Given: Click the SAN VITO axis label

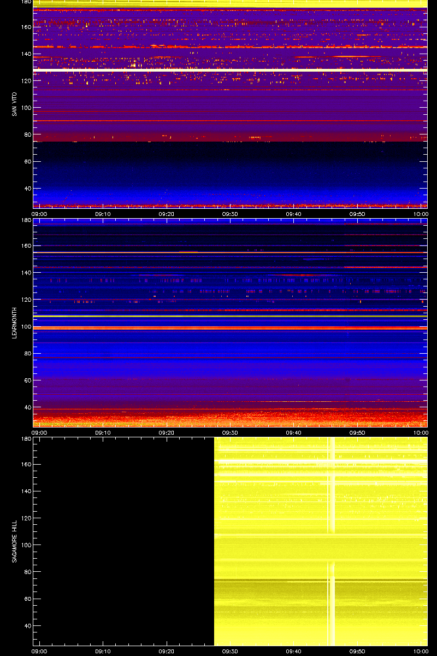Looking at the screenshot, I should coord(15,104).
